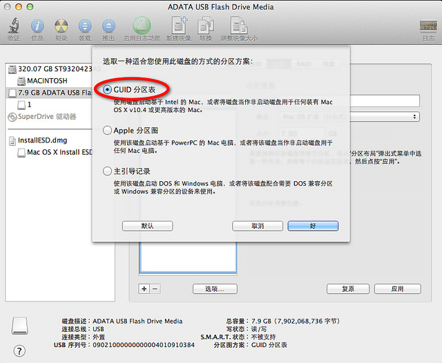Open the format dropdown arrows
The image size is (442, 363).
coord(414,117)
